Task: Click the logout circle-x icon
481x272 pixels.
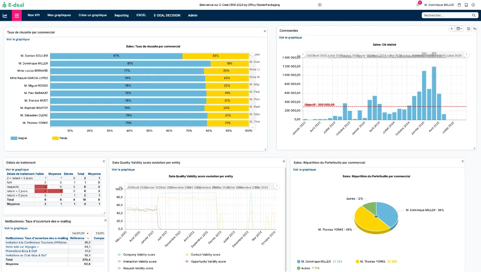Action: point(474,5)
